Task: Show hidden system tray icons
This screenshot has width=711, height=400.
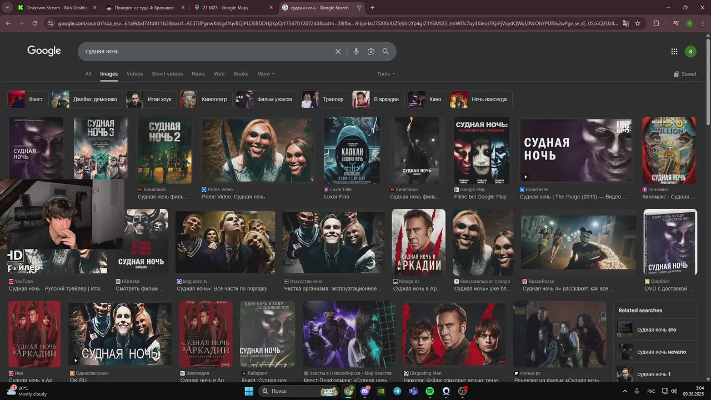Action: [x=625, y=391]
